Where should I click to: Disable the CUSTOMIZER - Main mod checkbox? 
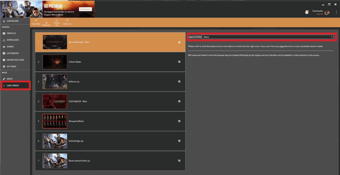pyautogui.click(x=179, y=101)
